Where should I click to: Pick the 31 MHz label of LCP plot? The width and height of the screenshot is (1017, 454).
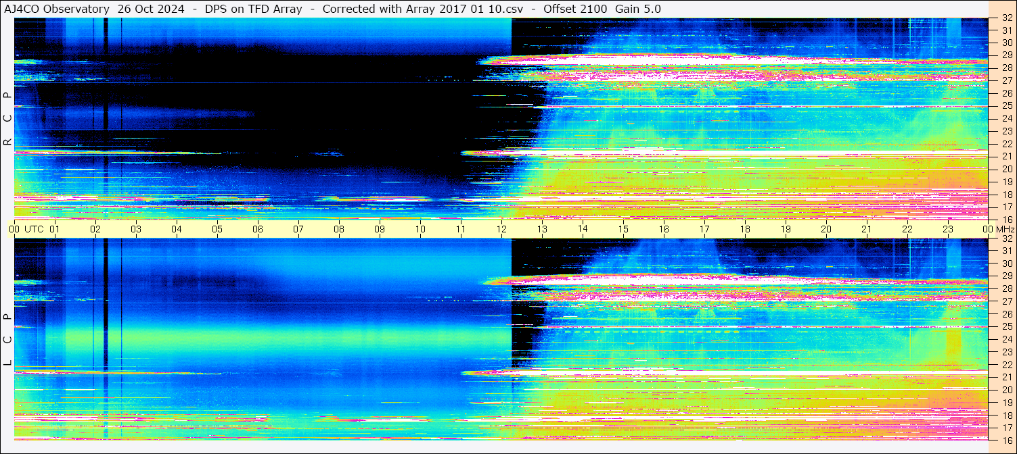1006,251
